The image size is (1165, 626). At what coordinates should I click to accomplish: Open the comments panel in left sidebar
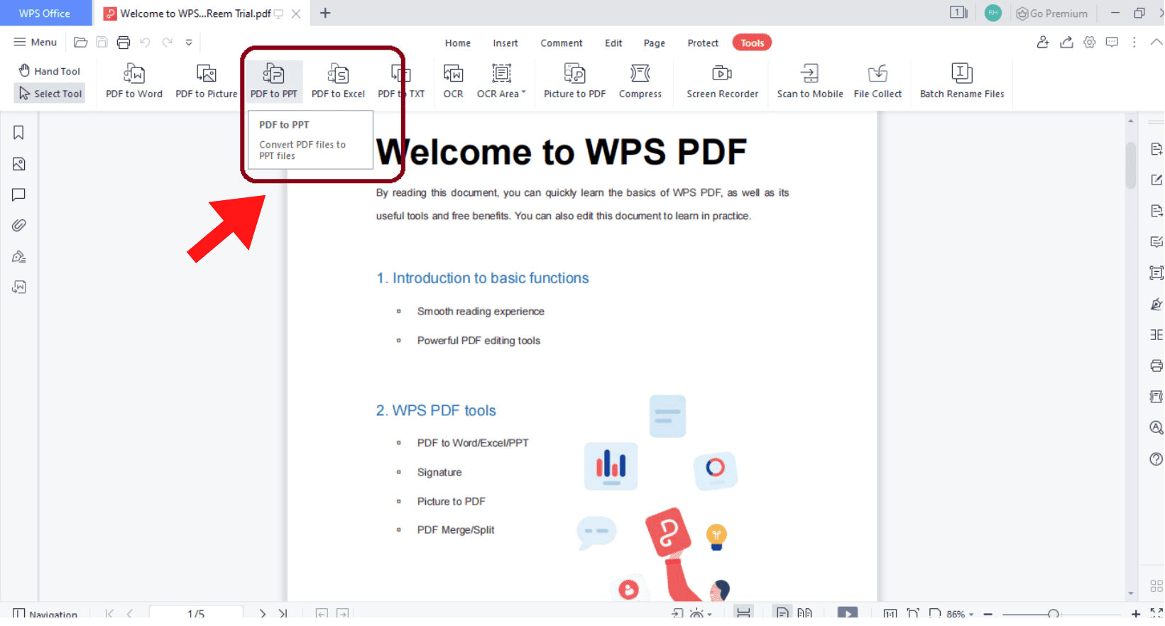click(18, 194)
